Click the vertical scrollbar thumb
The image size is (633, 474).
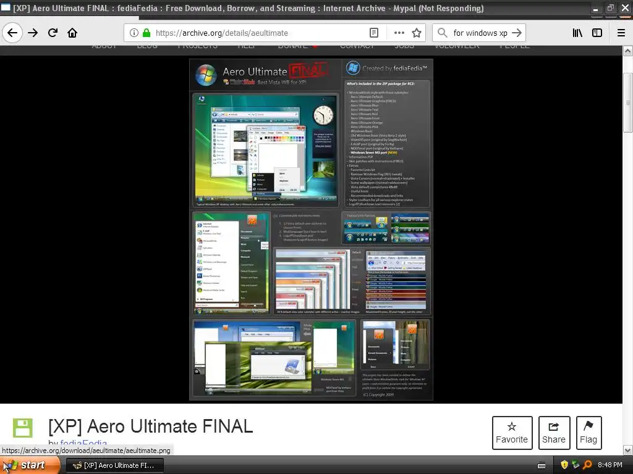628,103
